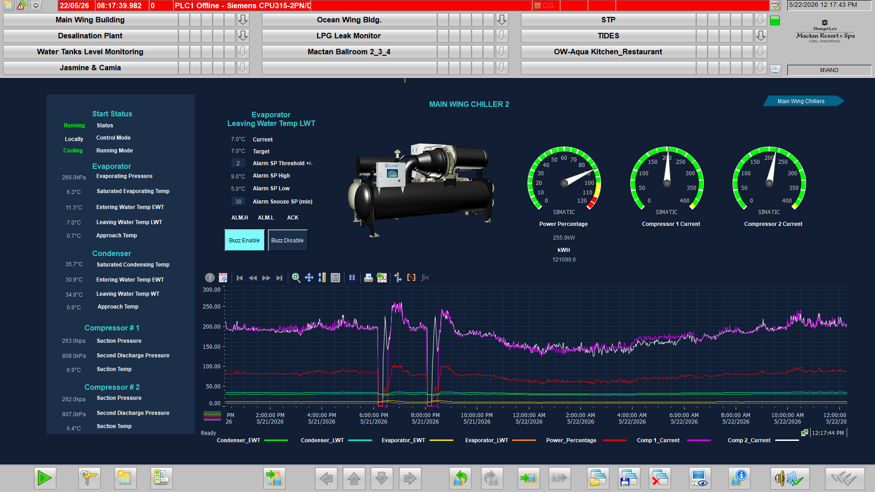Reset trend to original 1:1 view
The width and height of the screenshot is (875, 492).
pos(335,277)
